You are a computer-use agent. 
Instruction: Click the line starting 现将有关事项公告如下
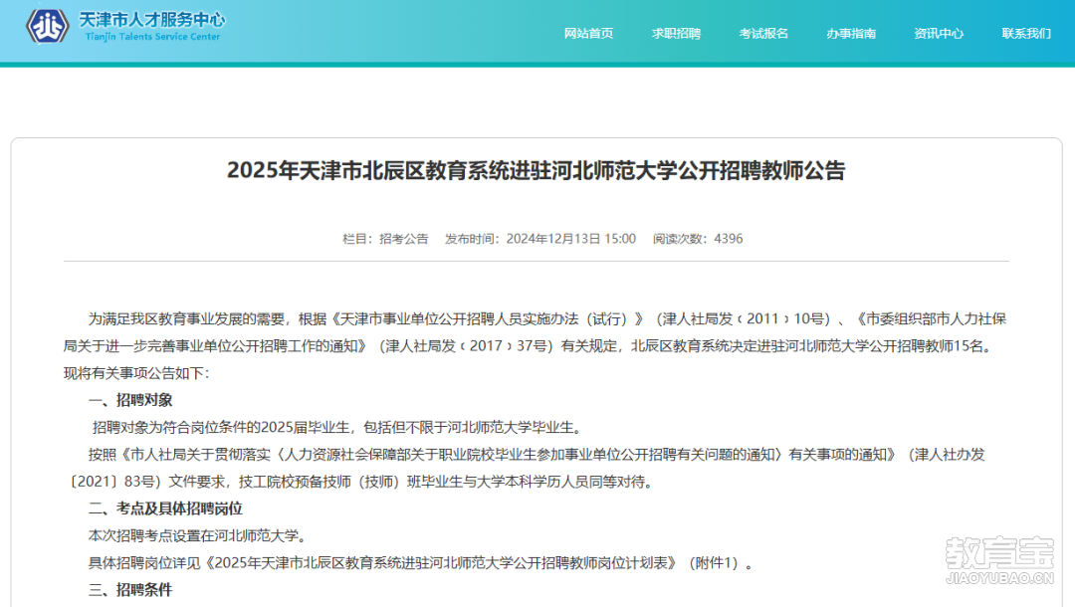pyautogui.click(x=136, y=373)
